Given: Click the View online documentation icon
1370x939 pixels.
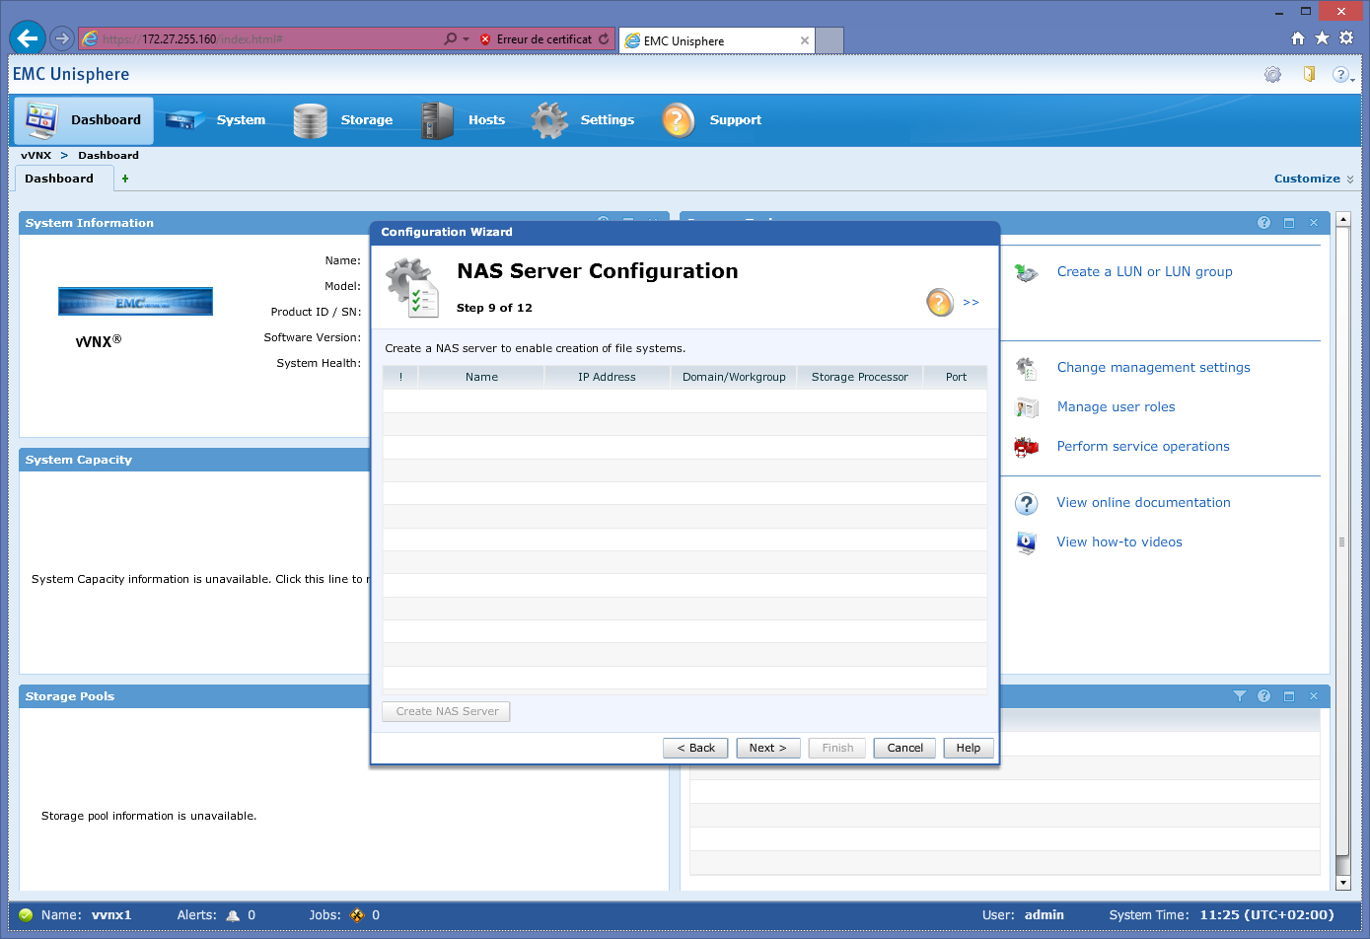Looking at the screenshot, I should pyautogui.click(x=1026, y=504).
